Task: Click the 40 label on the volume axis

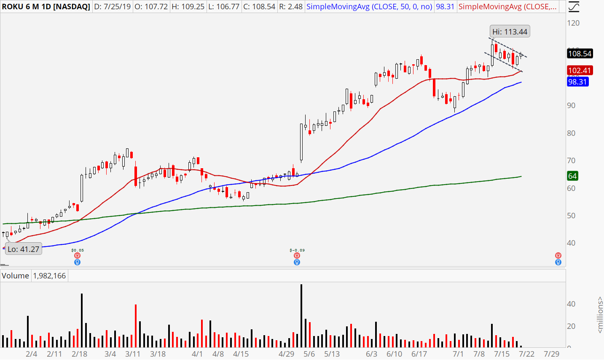Action: pos(571,304)
